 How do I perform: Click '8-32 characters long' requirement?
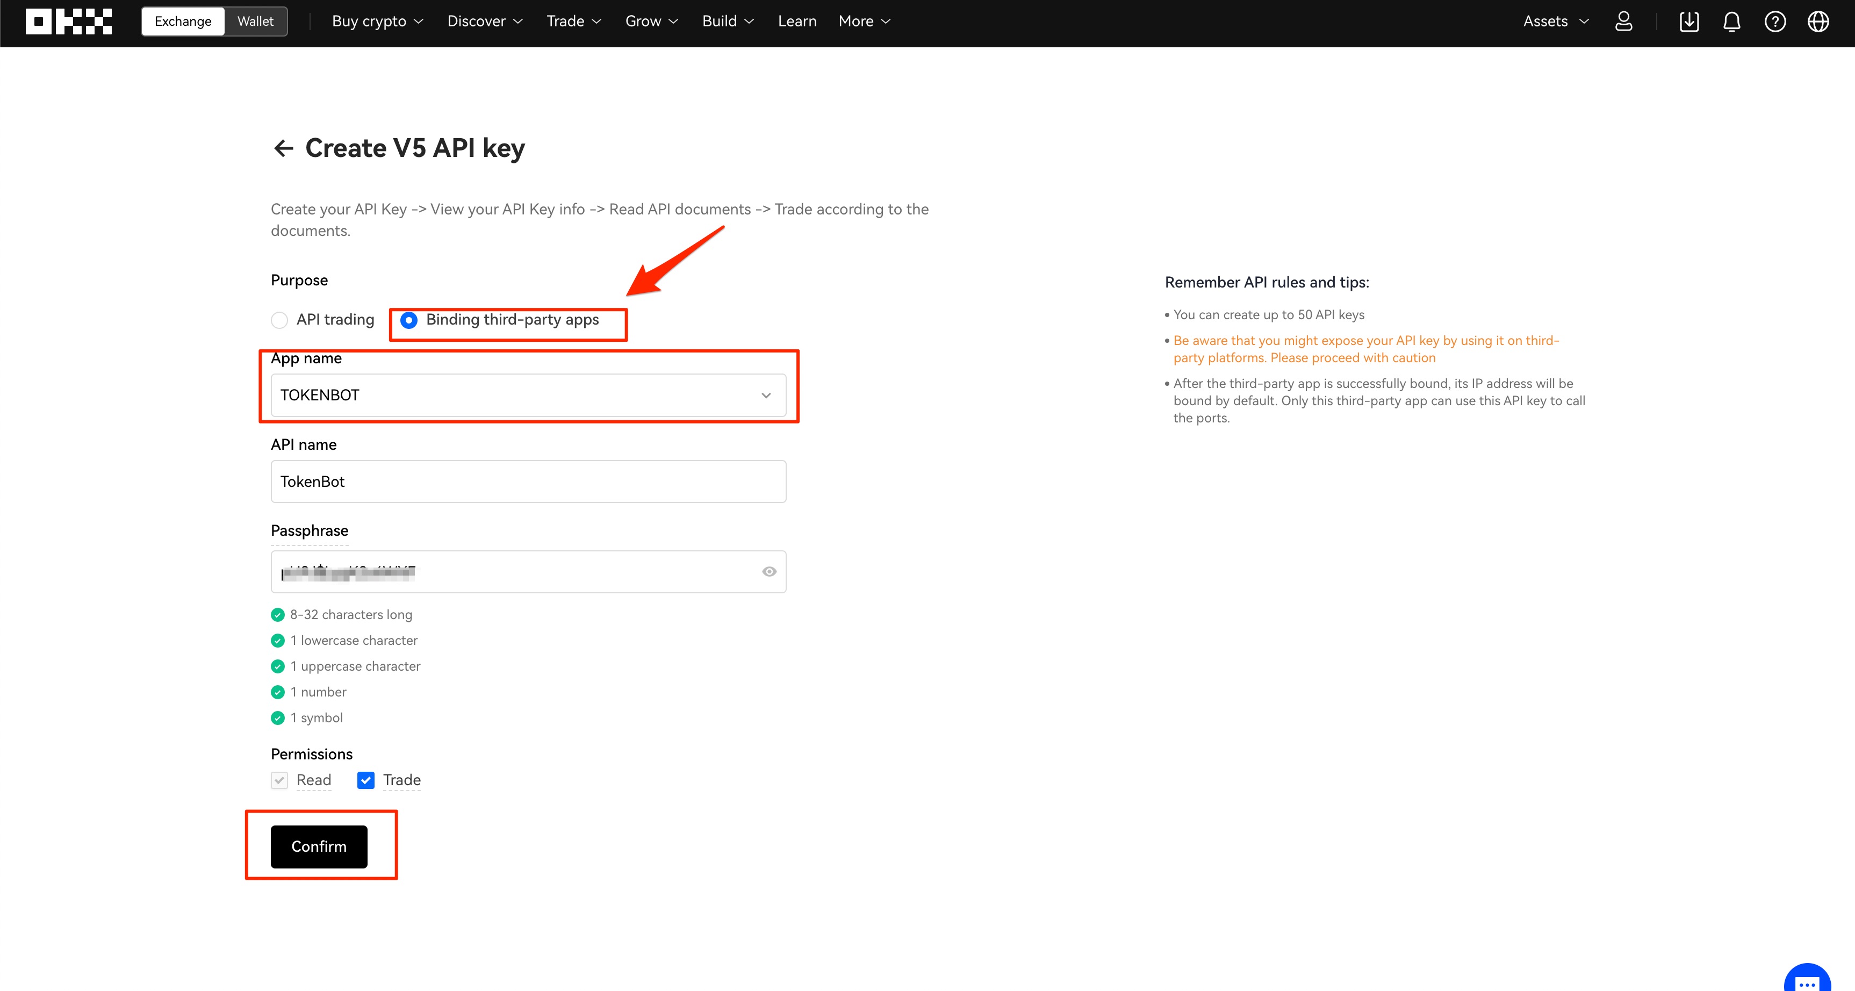point(351,615)
